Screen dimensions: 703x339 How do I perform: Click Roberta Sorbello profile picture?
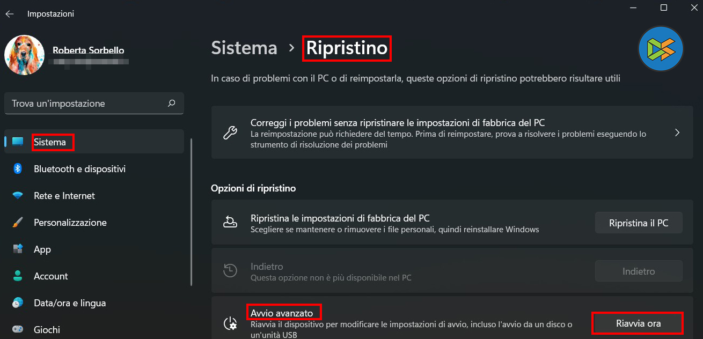25,55
